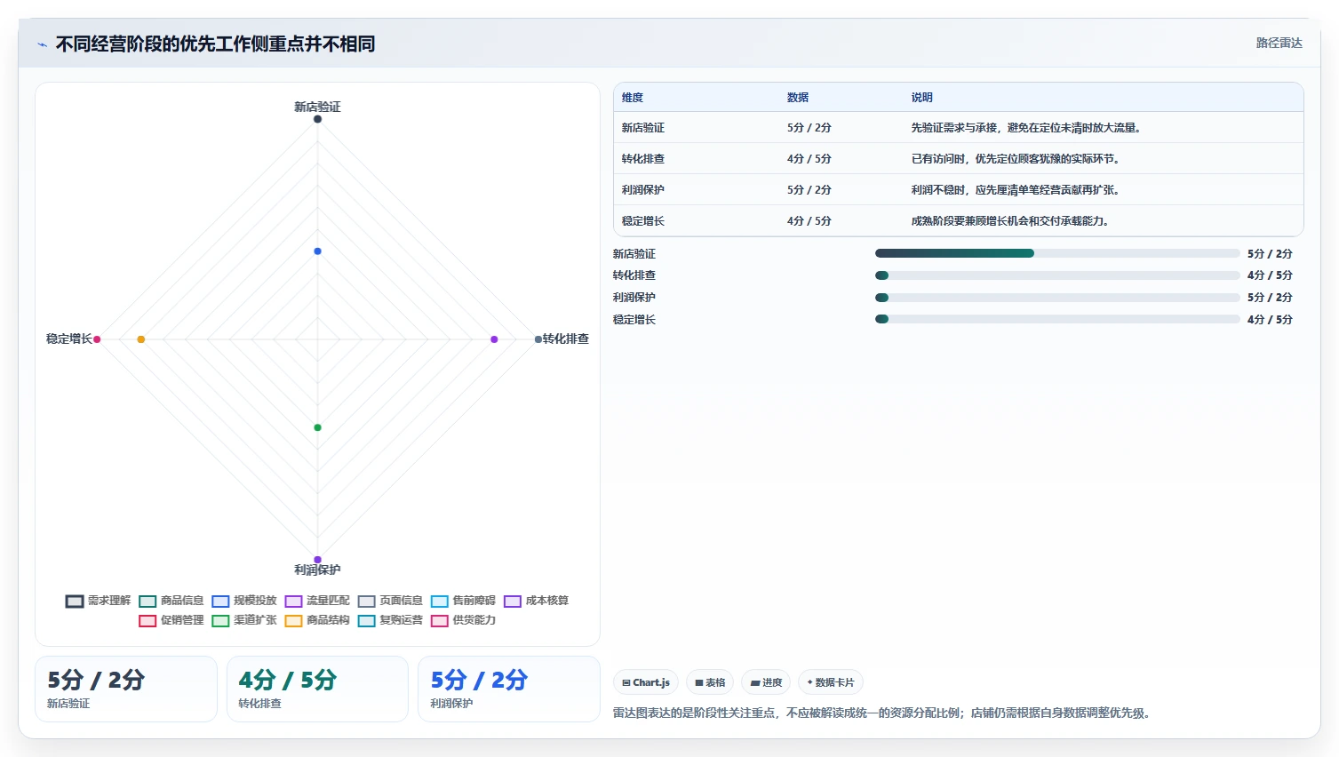Hide the 供货能力 dataset in the legend
Viewport: 1339px width, 757px height.
click(463, 620)
